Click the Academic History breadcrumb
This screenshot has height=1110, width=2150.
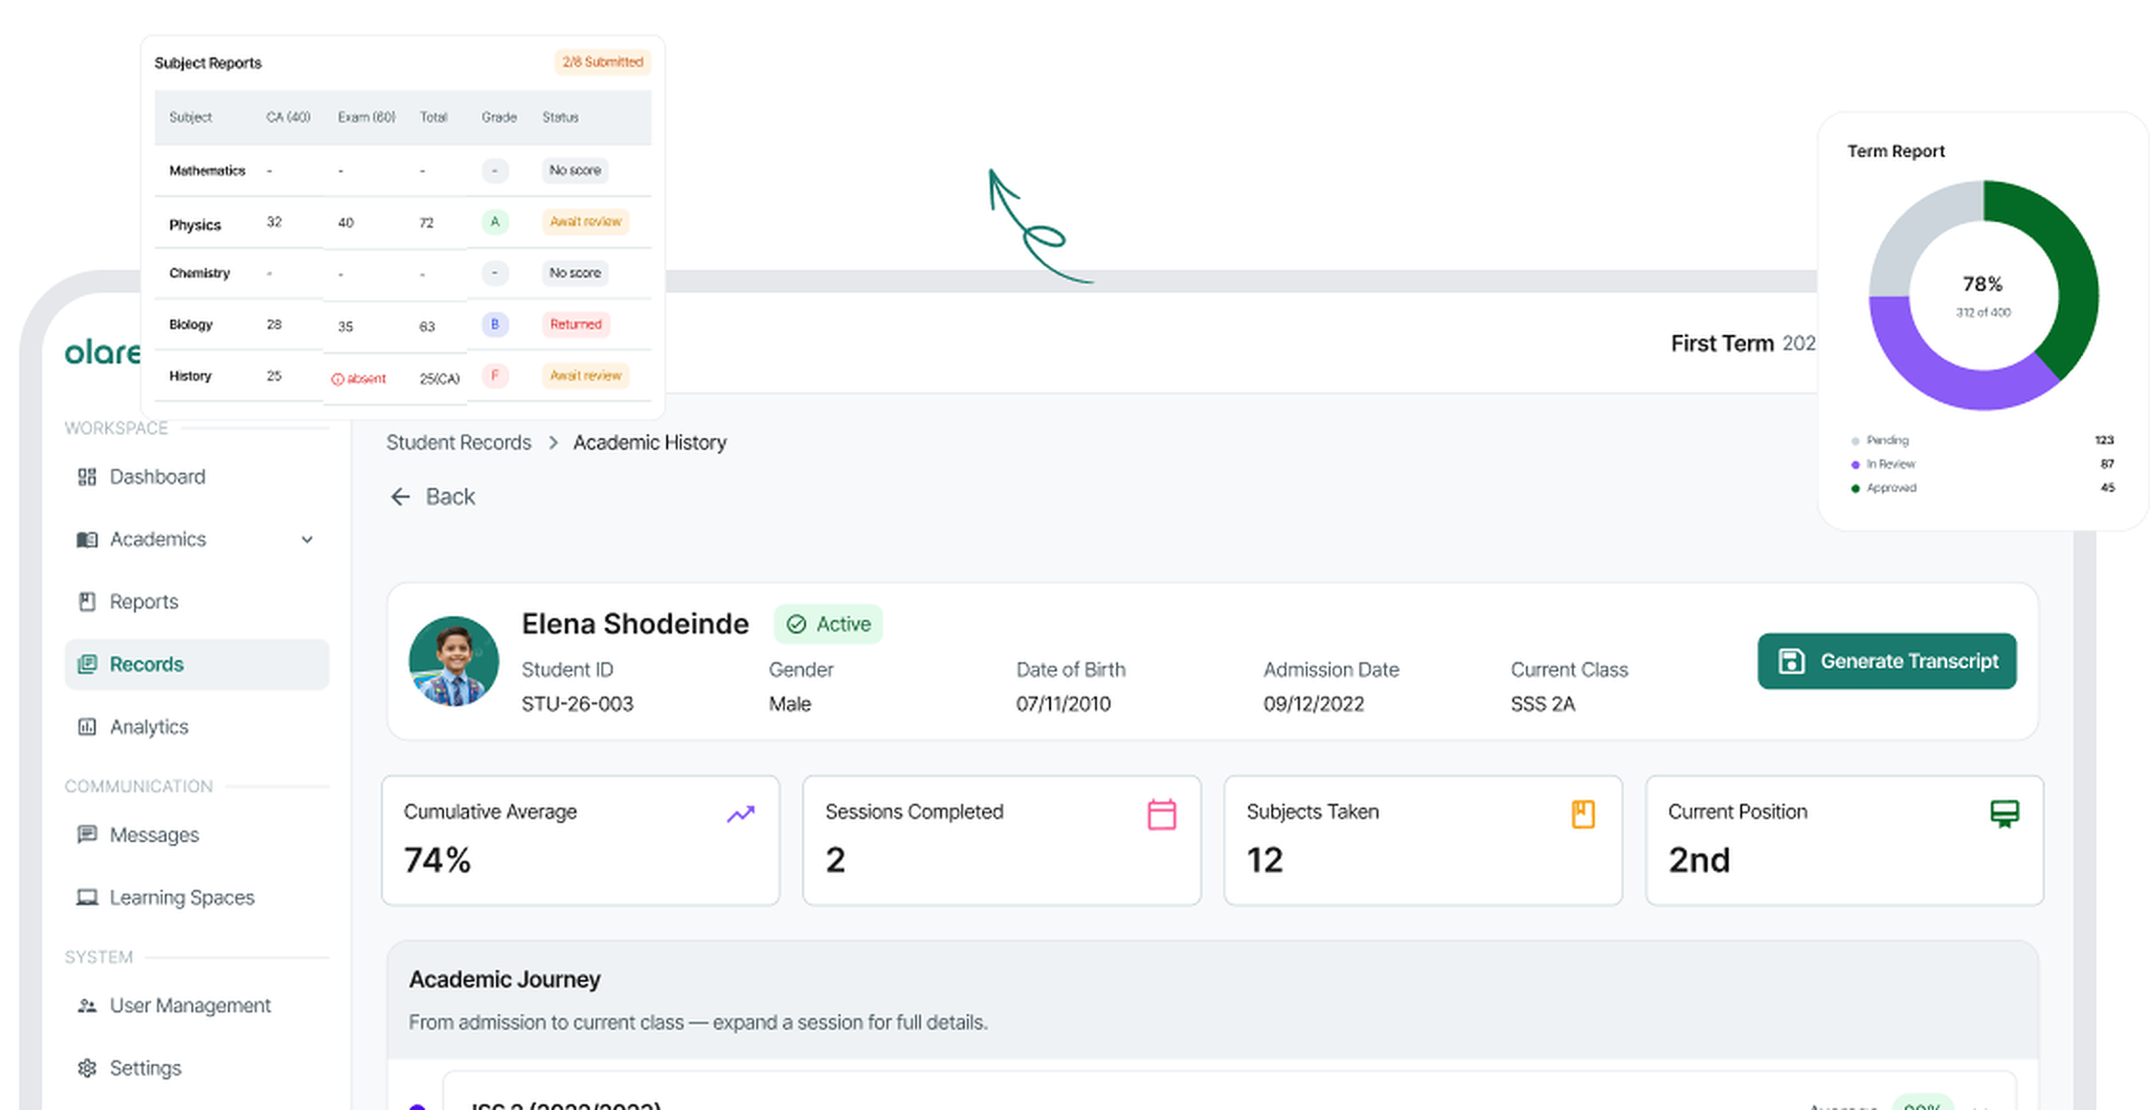coord(650,443)
